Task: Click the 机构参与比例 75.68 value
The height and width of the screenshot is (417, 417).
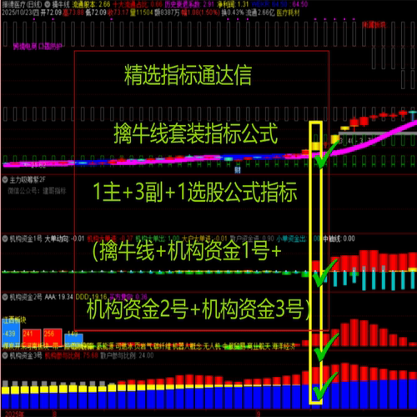Action: [x=72, y=355]
